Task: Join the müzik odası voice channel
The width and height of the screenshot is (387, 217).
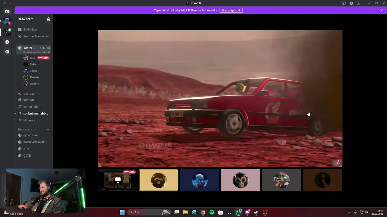Action: pos(34,142)
